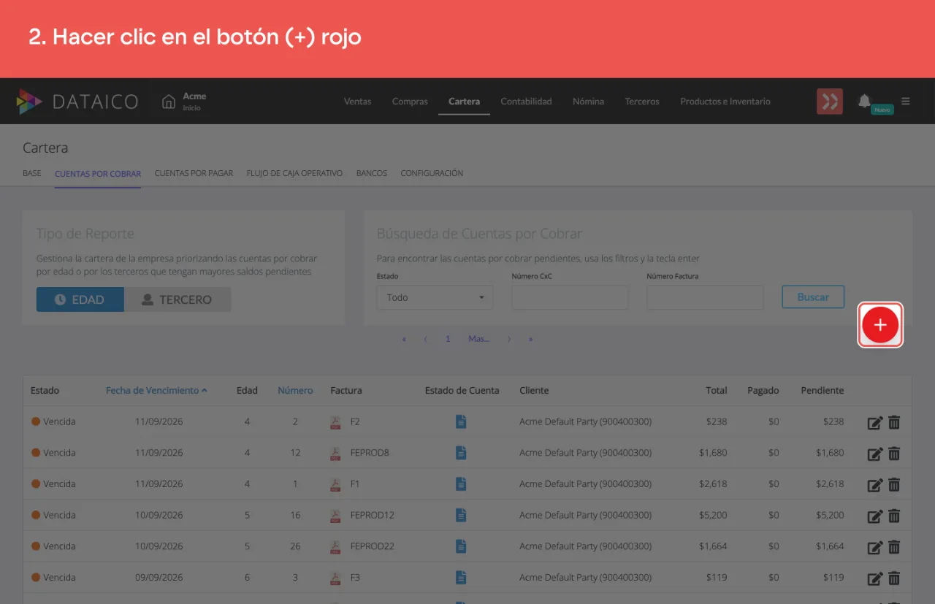Go to first page double arrow

point(404,339)
